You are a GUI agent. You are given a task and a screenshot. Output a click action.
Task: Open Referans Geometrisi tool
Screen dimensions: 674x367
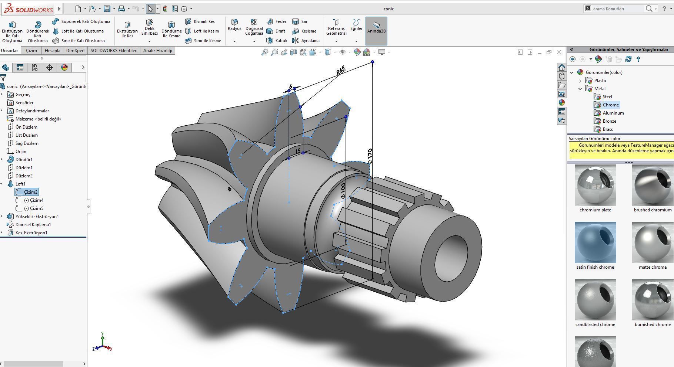coord(336,27)
